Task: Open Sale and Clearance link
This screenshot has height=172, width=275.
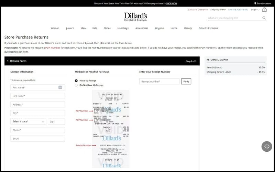Action: (198, 10)
